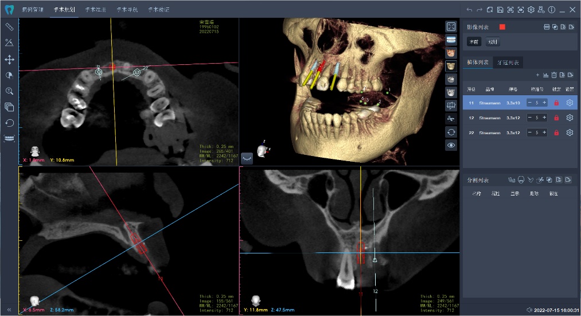
Task: Click the circular rotate reset icon in 3D toolbar
Action: (451, 132)
